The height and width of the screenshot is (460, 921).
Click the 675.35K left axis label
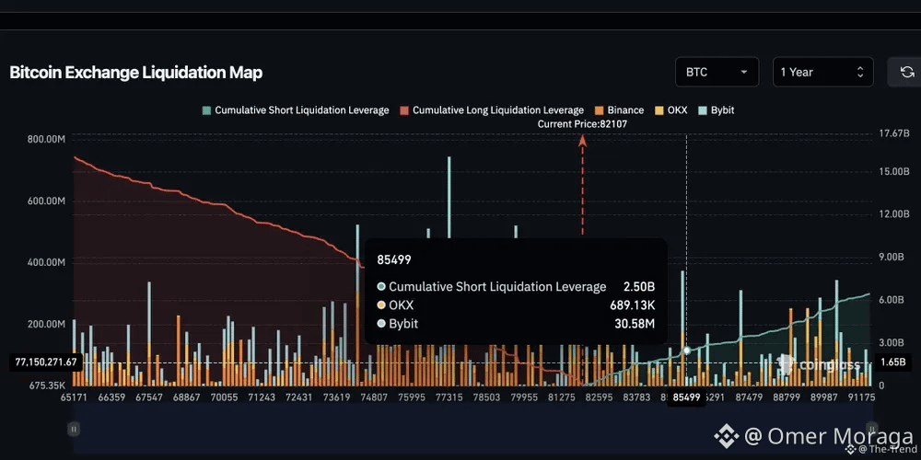coord(46,385)
